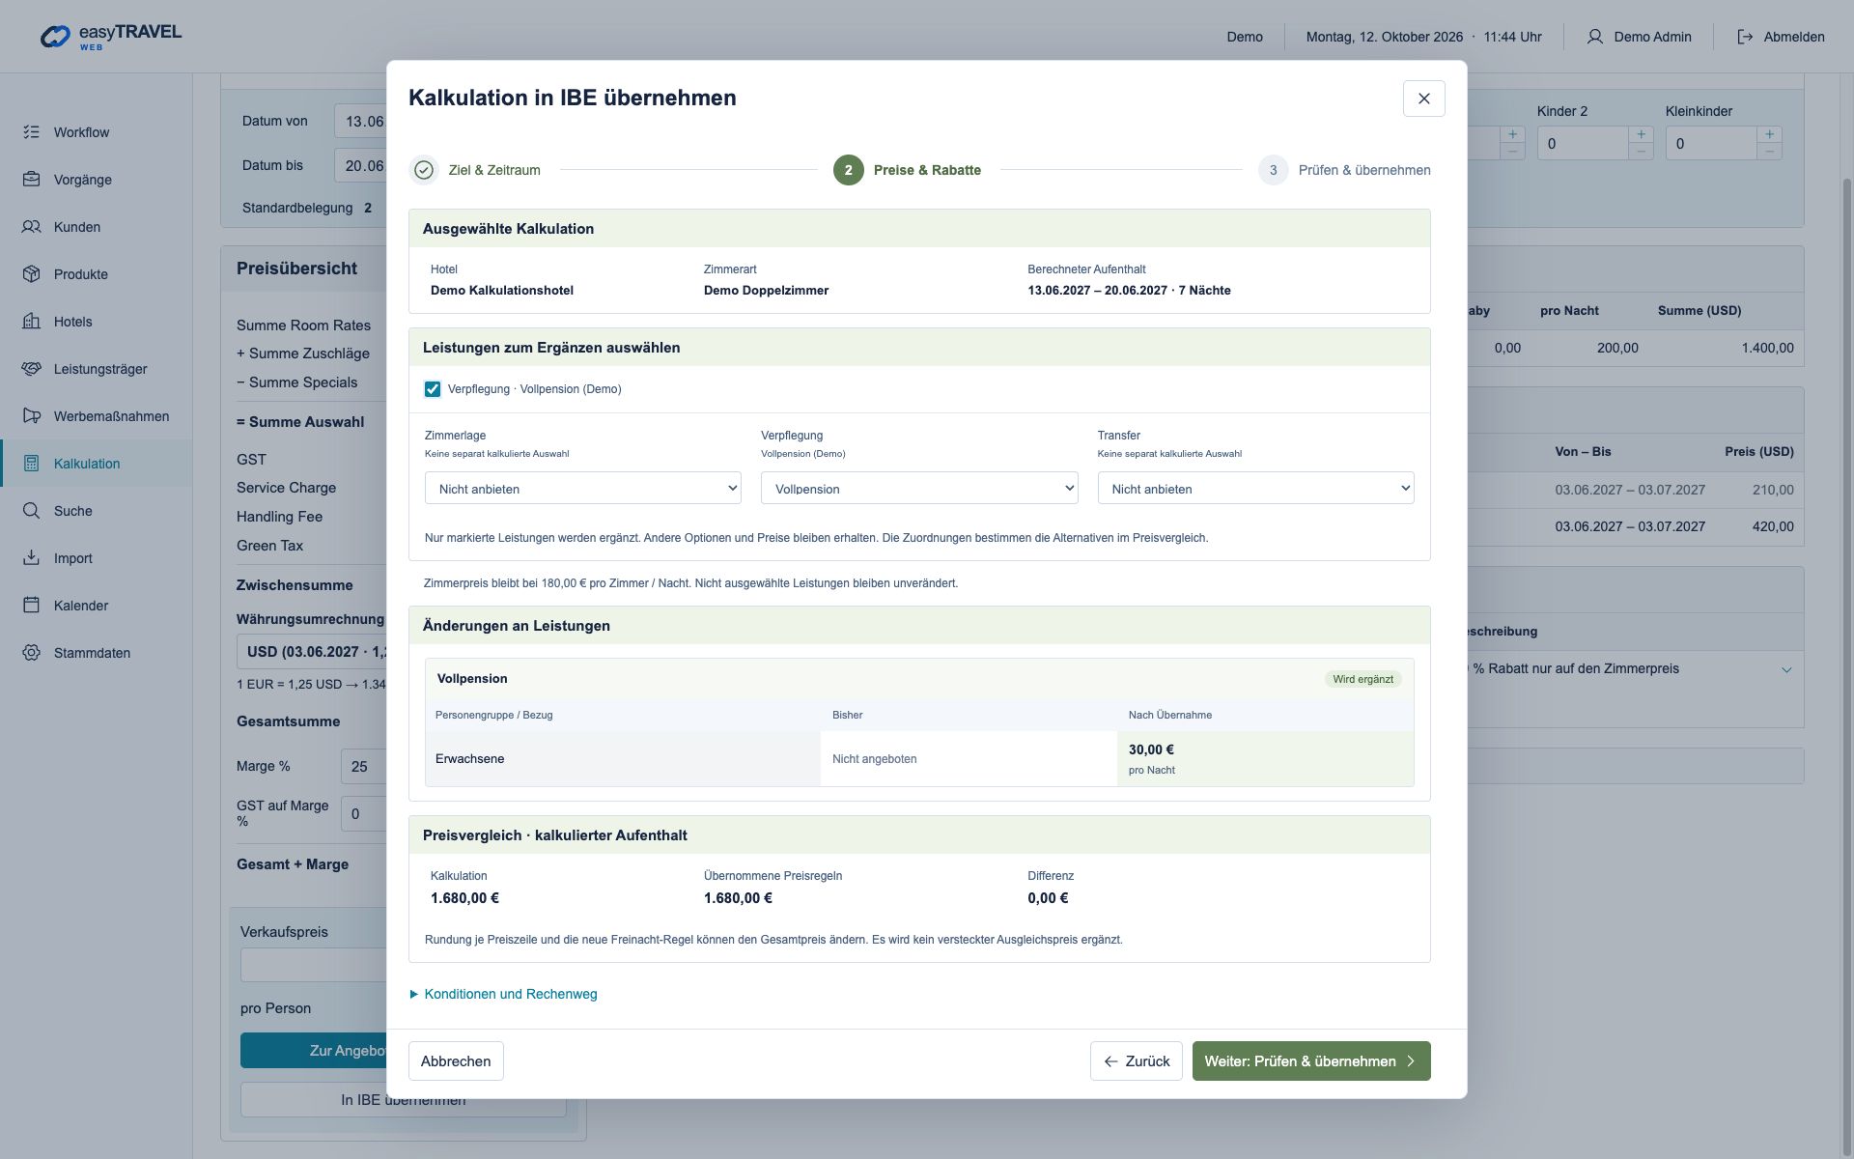The width and height of the screenshot is (1854, 1159).
Task: Increase Kinder 2 count with plus
Action: tap(1641, 134)
